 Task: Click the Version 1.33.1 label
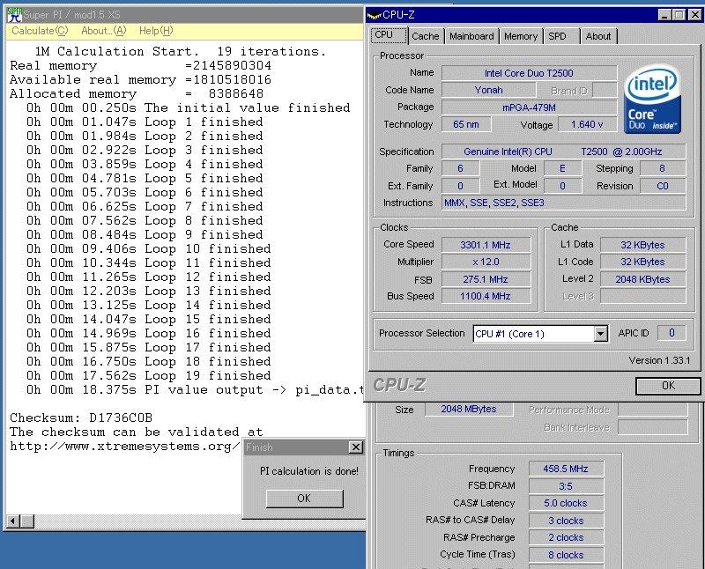(659, 360)
